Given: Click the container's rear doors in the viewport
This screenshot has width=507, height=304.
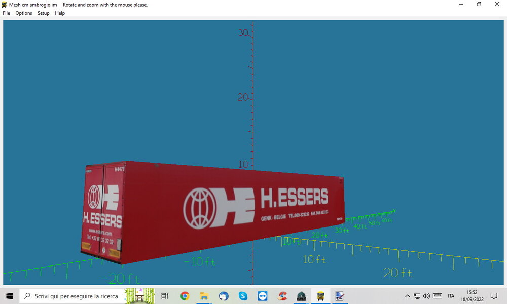Looking at the screenshot, I should [102, 212].
